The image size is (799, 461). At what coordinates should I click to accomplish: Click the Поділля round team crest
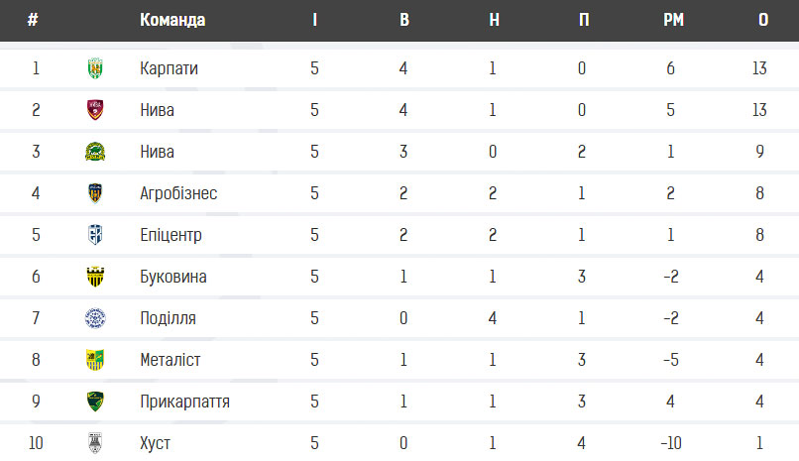[95, 318]
